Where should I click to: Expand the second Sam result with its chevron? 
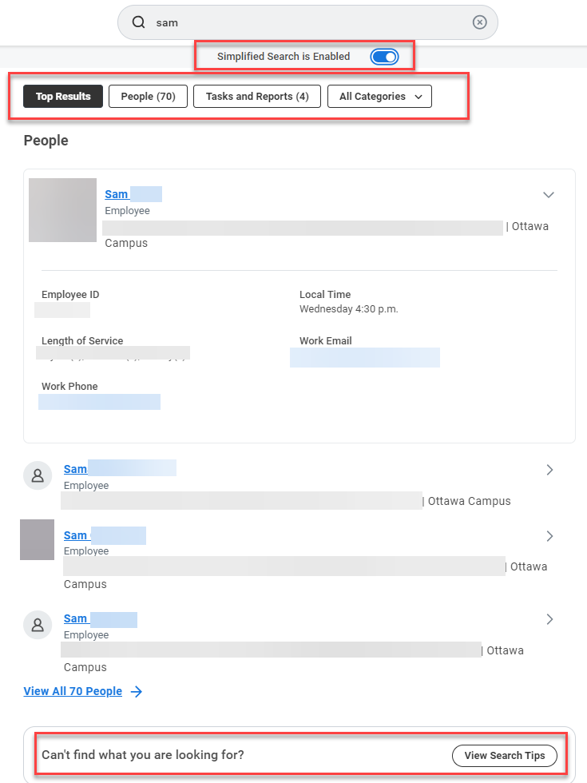[x=549, y=471]
